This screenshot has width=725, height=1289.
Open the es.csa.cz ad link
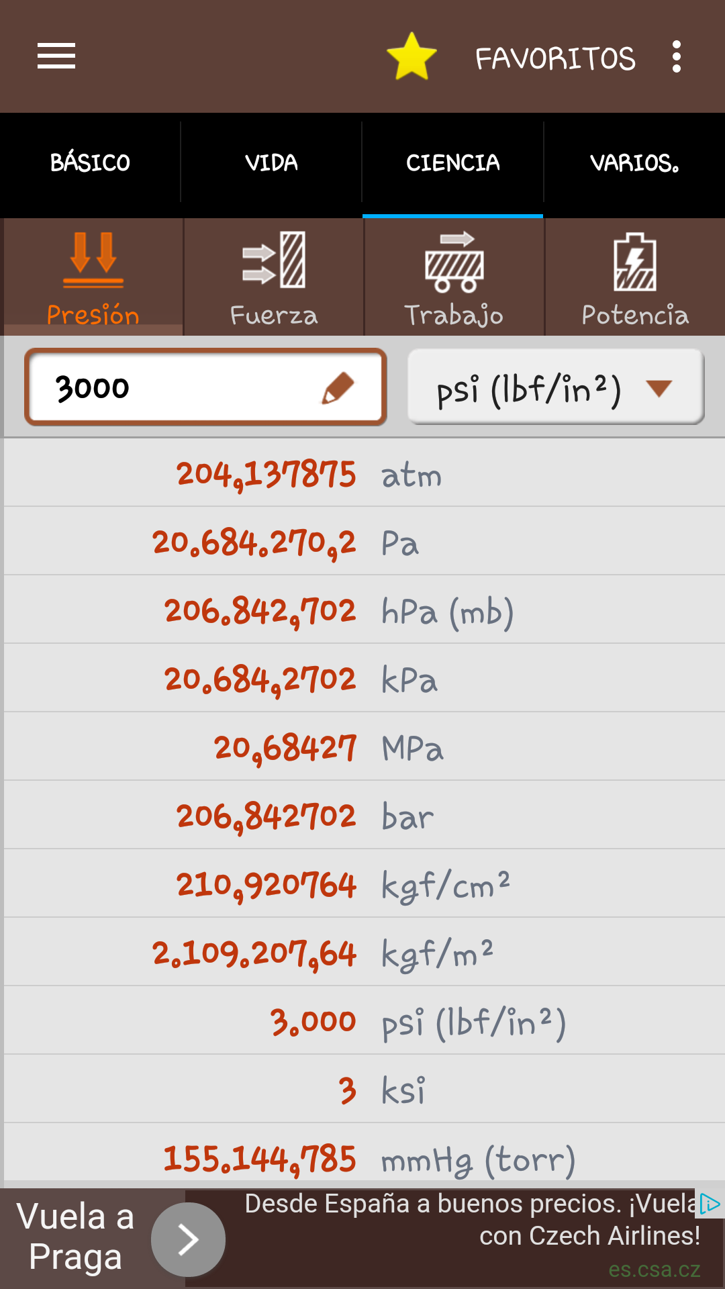pos(654,1270)
